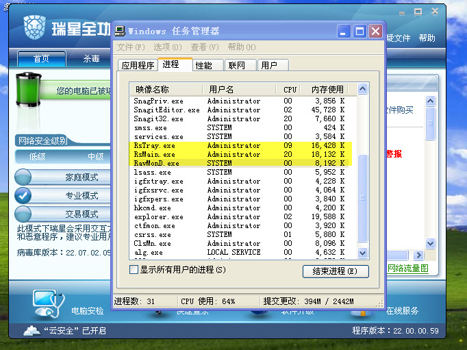Image resolution: width=467 pixels, height=350 pixels.
Task: Enable 显示所有用户的进程 checkbox
Action: 134,270
